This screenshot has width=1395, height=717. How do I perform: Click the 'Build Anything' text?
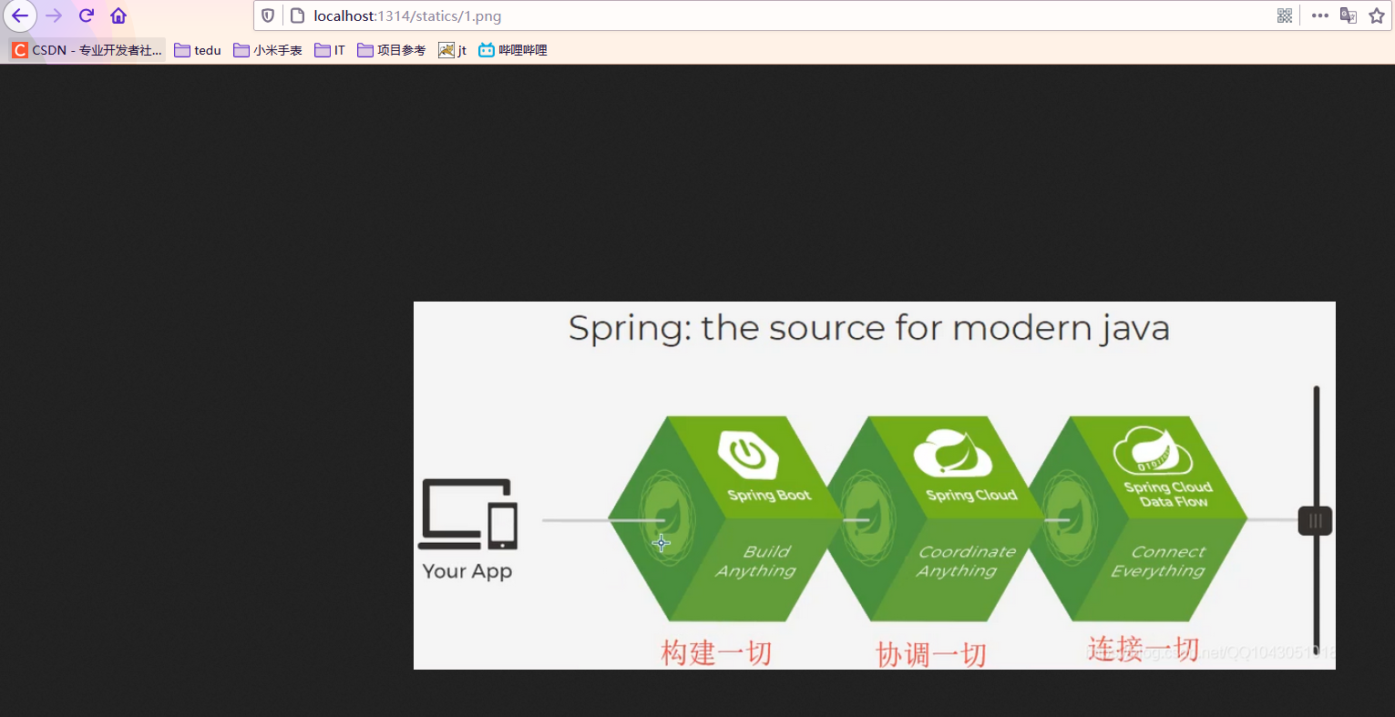pyautogui.click(x=756, y=561)
